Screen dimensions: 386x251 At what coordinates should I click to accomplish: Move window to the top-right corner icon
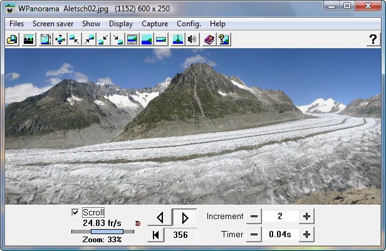click(89, 39)
